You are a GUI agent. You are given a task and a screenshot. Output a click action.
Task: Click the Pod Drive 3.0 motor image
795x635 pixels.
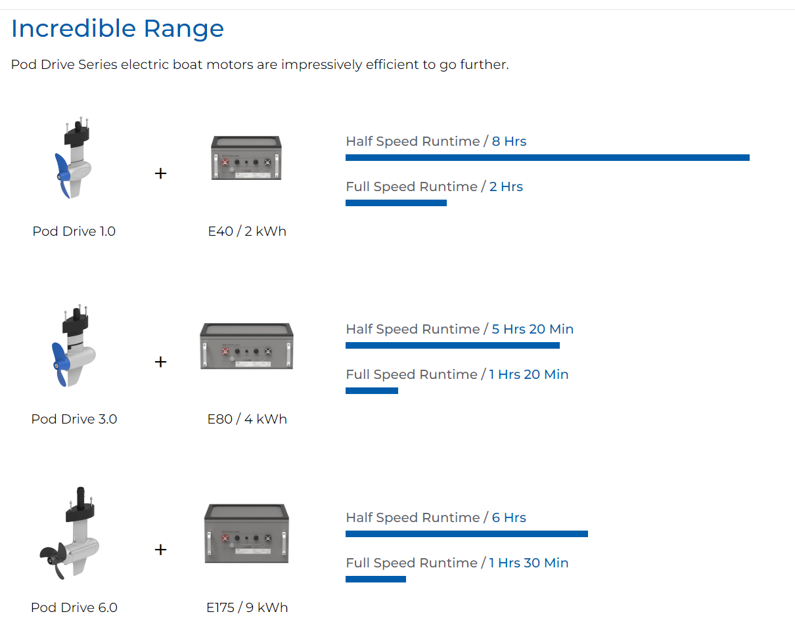click(x=74, y=346)
